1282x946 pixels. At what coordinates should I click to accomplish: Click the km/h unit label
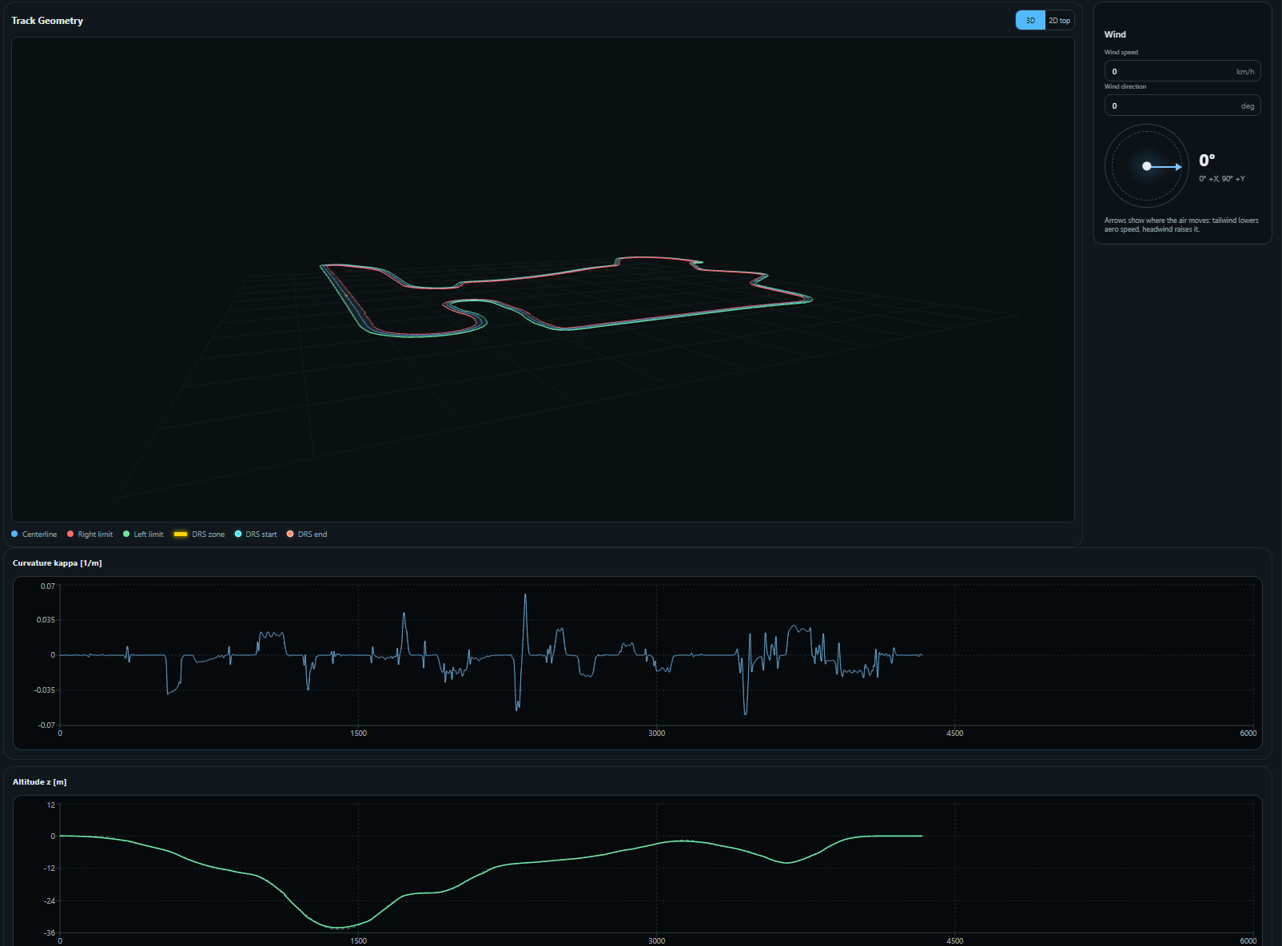click(x=1245, y=72)
